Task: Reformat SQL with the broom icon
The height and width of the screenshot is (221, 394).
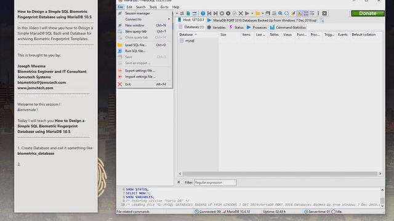Action: click(x=293, y=14)
